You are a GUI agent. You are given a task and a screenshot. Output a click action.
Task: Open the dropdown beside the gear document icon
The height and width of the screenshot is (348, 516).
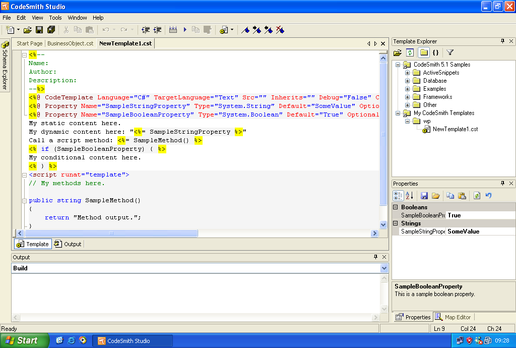pos(232,30)
